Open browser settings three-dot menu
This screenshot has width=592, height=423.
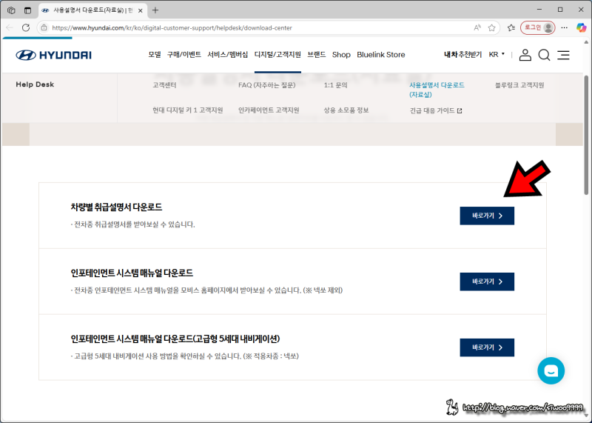point(564,27)
